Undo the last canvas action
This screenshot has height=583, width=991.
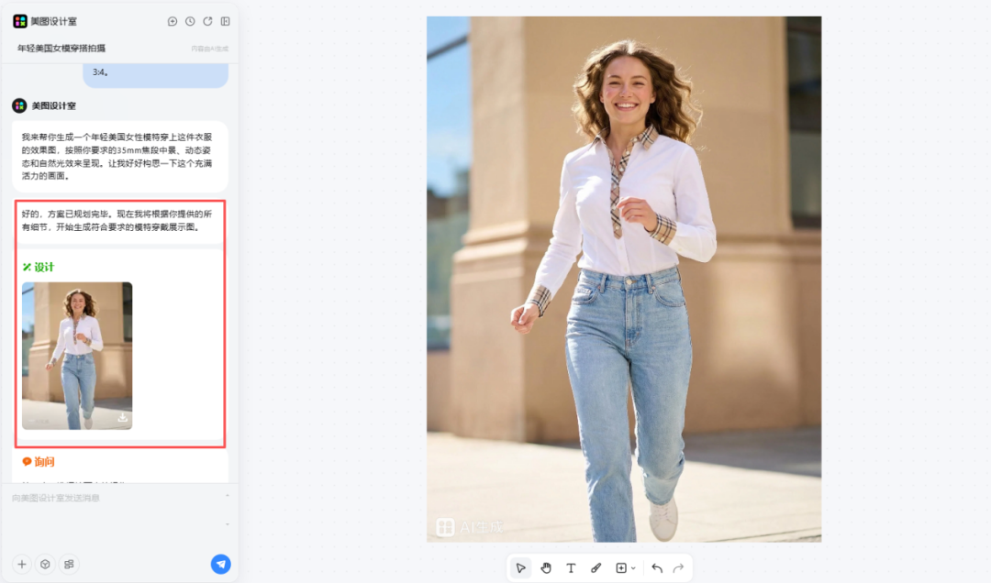[x=657, y=568]
